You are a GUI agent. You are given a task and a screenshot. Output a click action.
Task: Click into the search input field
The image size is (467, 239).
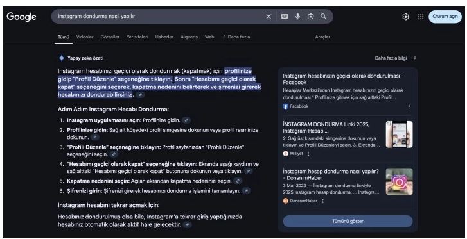(158, 17)
